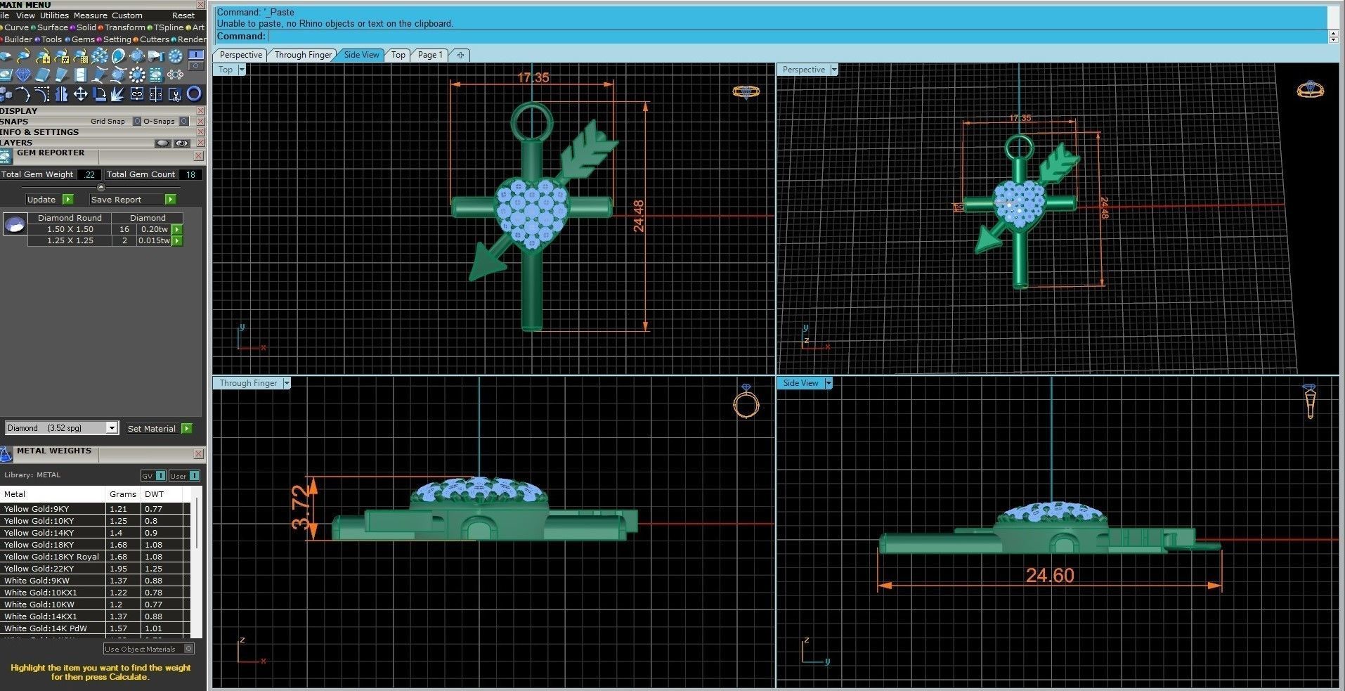Select the Arc curve tool icon
The height and width of the screenshot is (691, 1345).
pos(23,93)
